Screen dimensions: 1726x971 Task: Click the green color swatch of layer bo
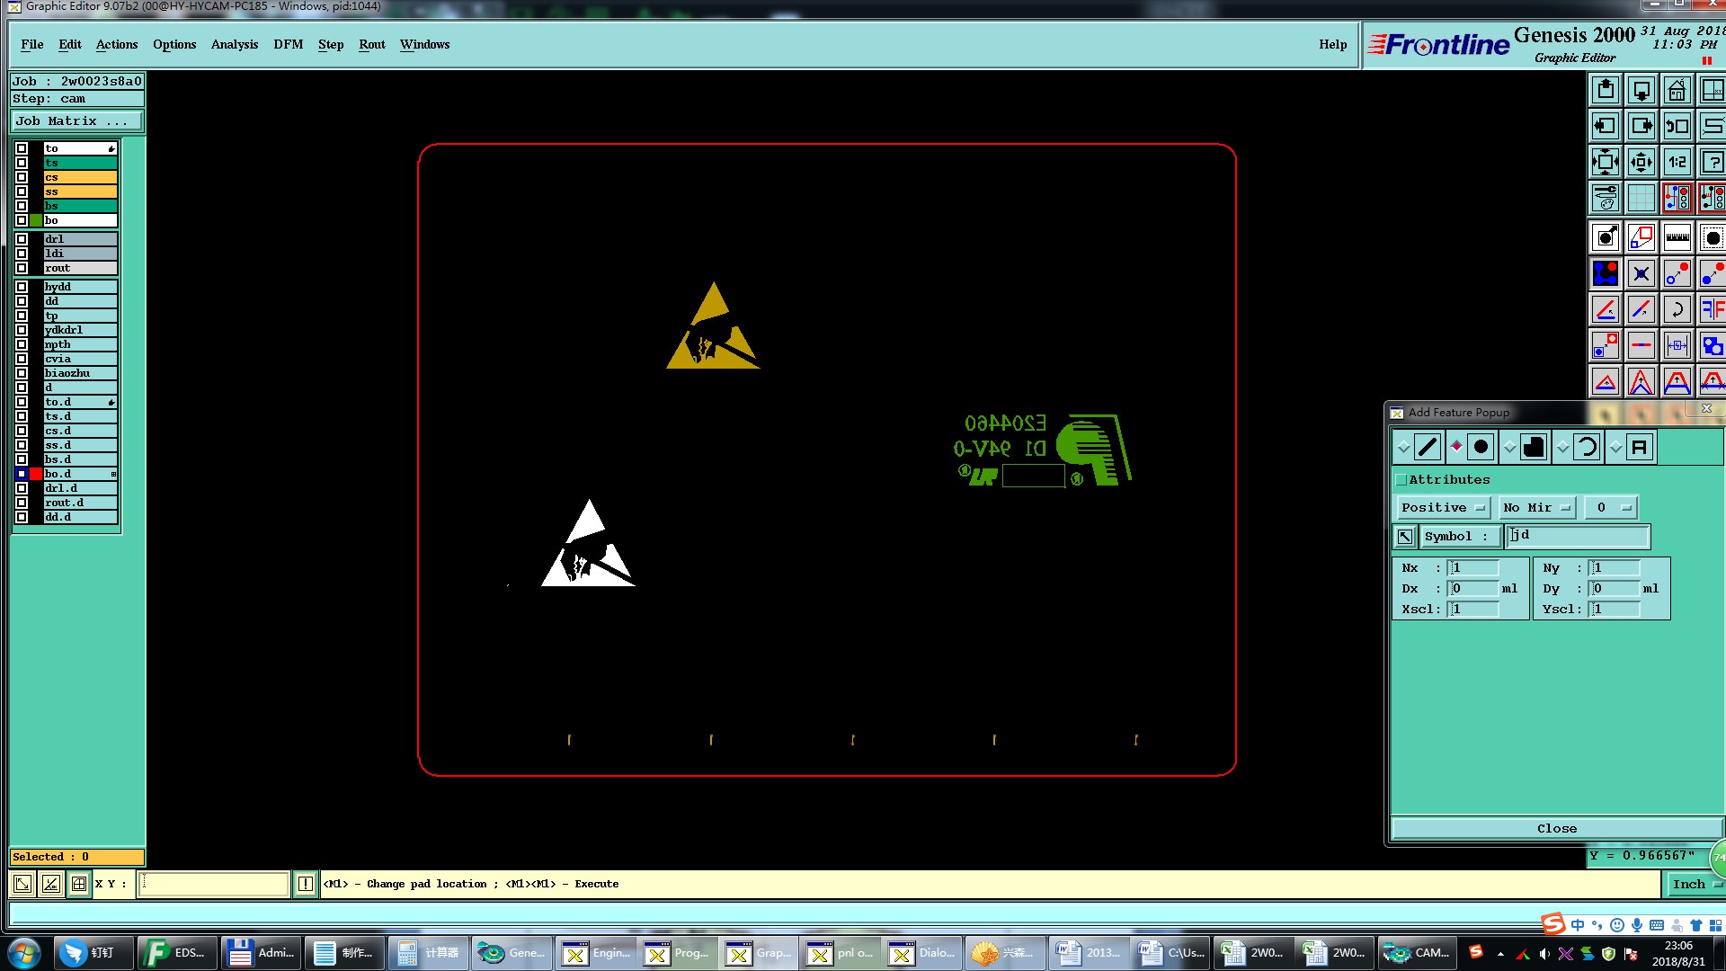click(36, 220)
